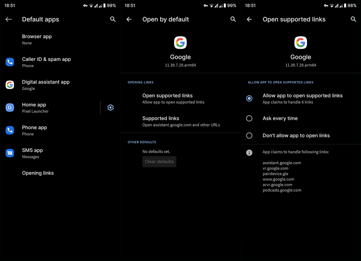Tap ALLOW APP TO OPEN SUPPORTED LINKS header
The height and width of the screenshot is (261, 361).
click(x=281, y=82)
